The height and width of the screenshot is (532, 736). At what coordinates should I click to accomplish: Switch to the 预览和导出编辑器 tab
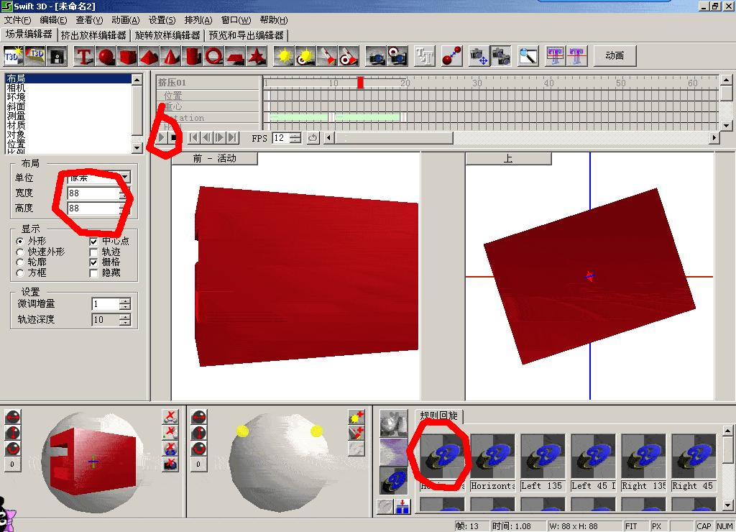coord(247,36)
